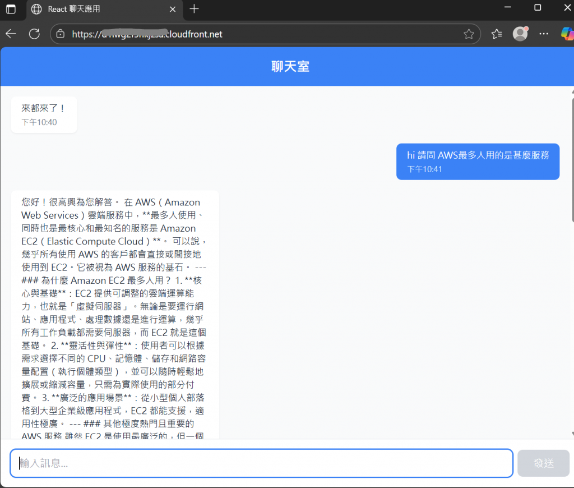Click the 下午10:41 timestamp
The width and height of the screenshot is (574, 488).
point(425,169)
